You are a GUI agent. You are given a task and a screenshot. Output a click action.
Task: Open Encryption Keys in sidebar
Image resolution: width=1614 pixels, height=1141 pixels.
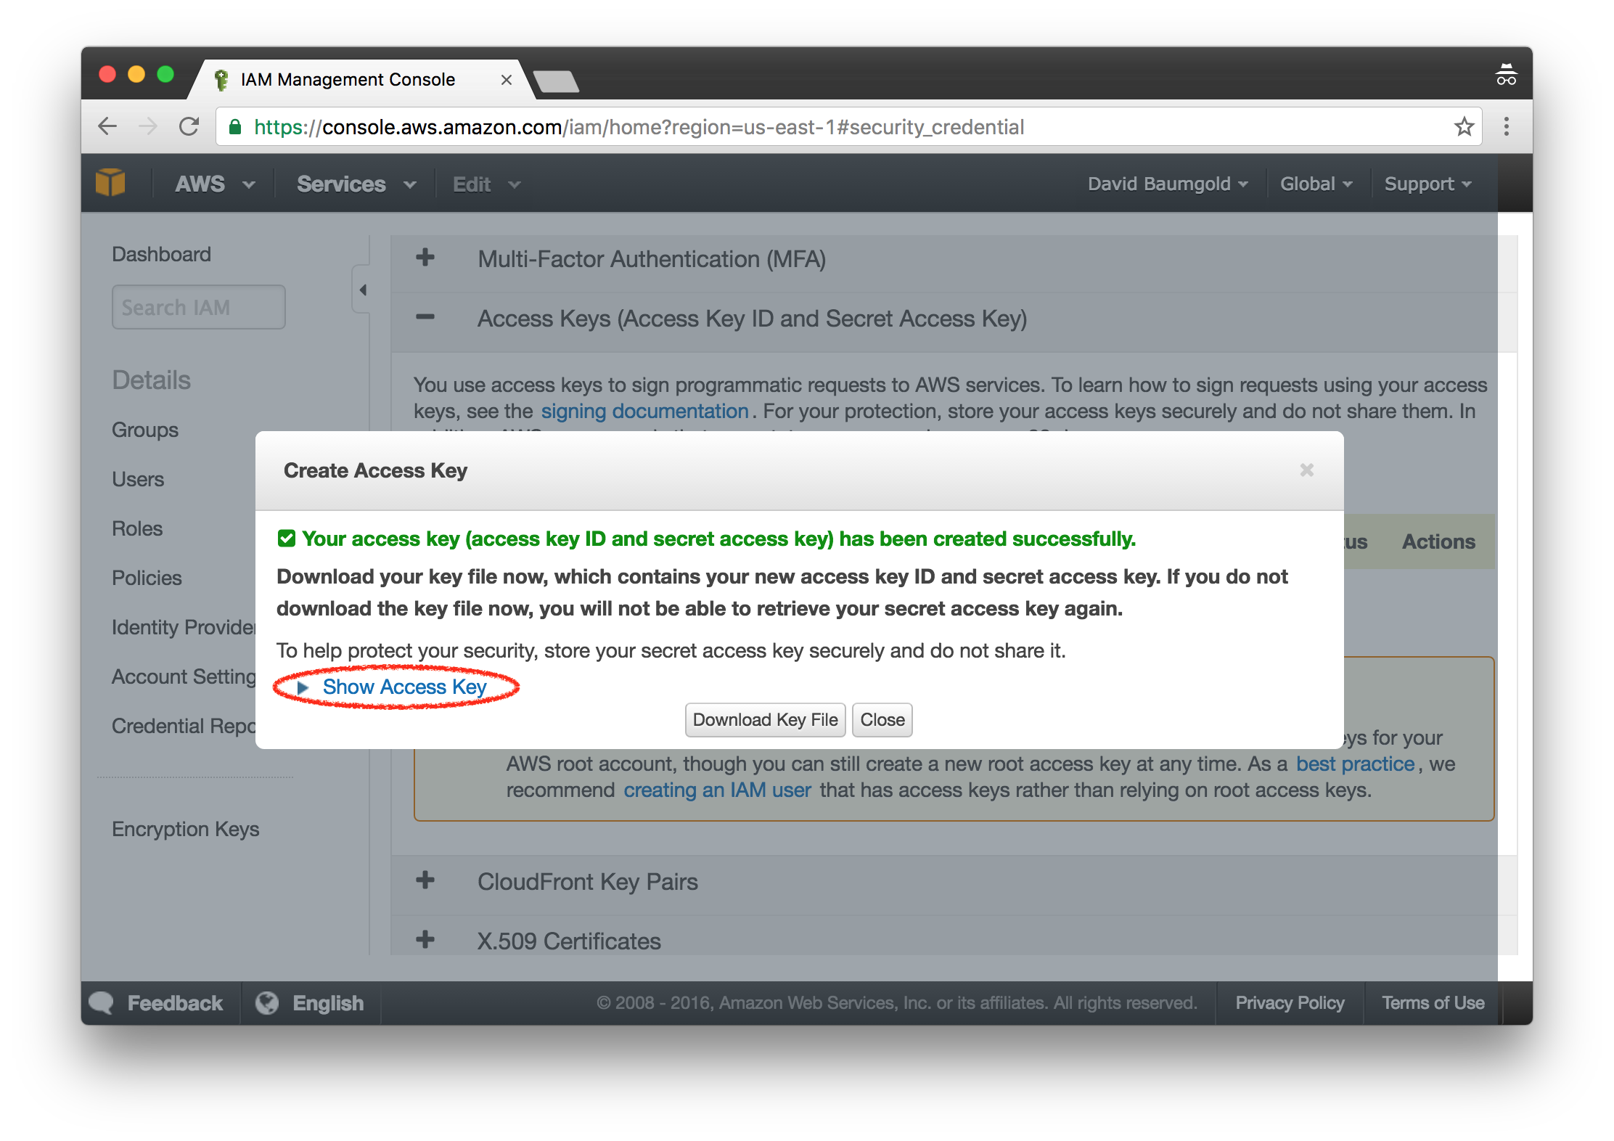coord(186,829)
